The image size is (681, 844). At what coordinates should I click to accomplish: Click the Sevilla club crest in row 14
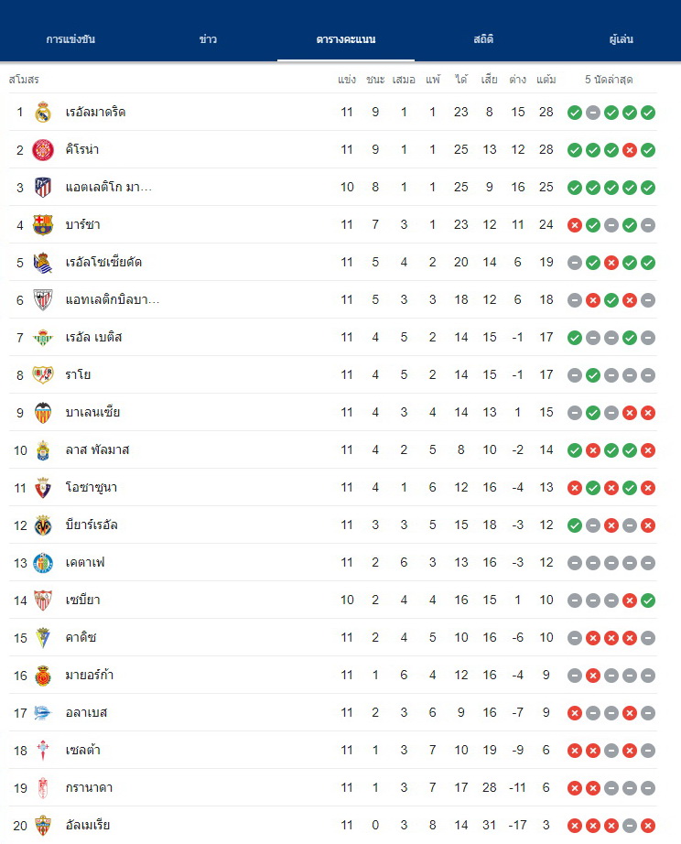point(43,601)
